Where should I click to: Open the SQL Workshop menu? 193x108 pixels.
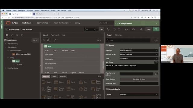point(43,23)
